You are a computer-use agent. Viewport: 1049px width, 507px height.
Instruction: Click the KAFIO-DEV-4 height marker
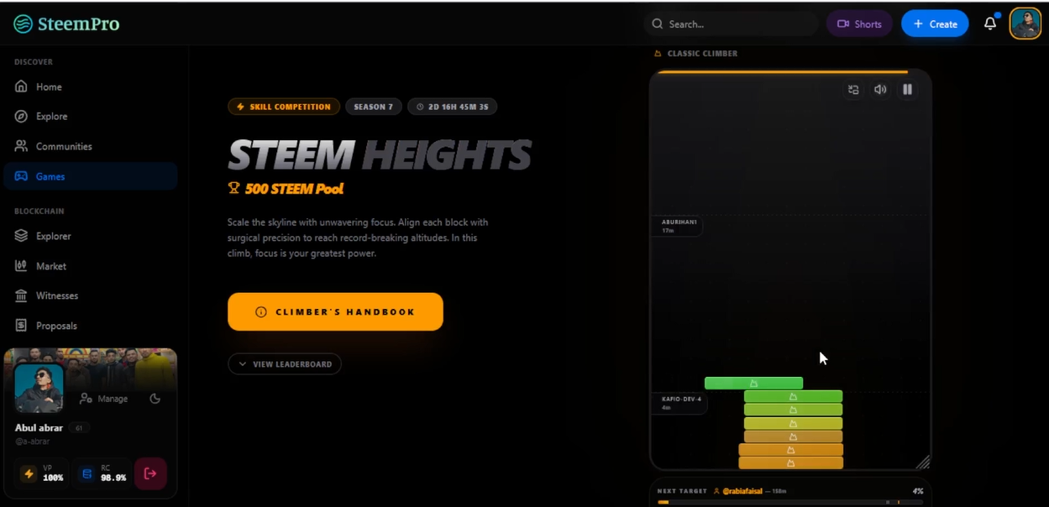681,403
